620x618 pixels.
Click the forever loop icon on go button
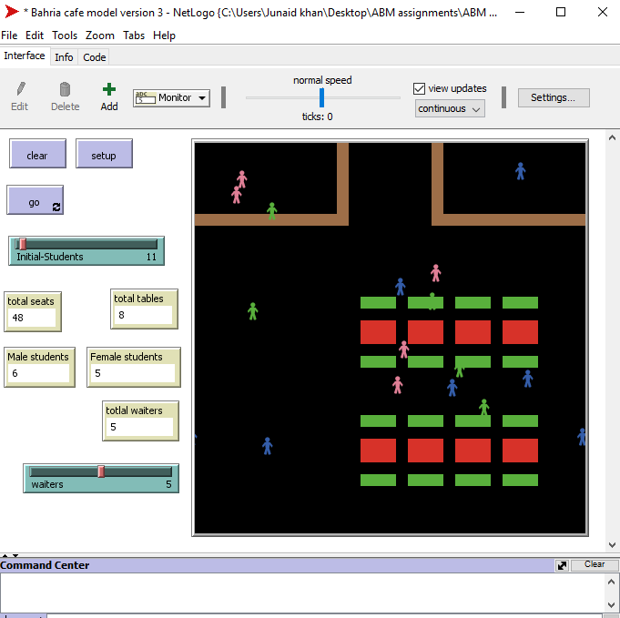click(56, 207)
